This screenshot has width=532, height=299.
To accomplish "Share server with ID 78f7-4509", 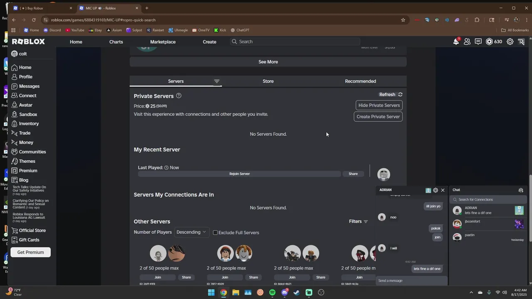I will coord(254,277).
